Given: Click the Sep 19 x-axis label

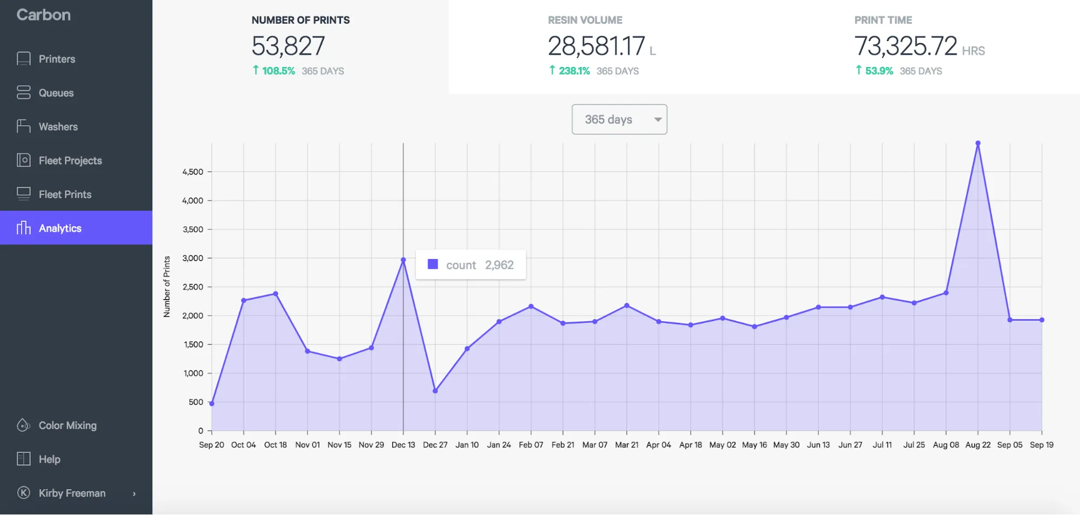Looking at the screenshot, I should tap(1042, 445).
